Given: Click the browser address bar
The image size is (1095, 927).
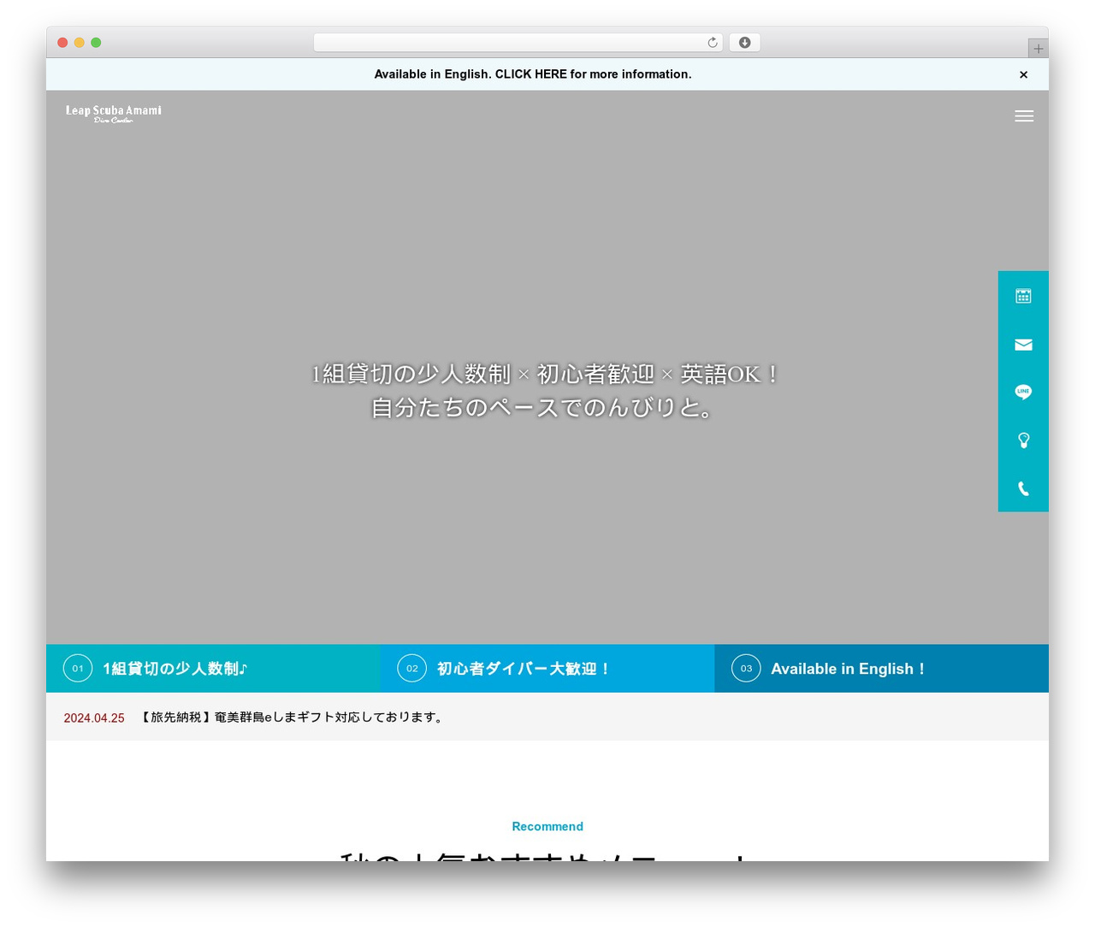Looking at the screenshot, I should 518,43.
